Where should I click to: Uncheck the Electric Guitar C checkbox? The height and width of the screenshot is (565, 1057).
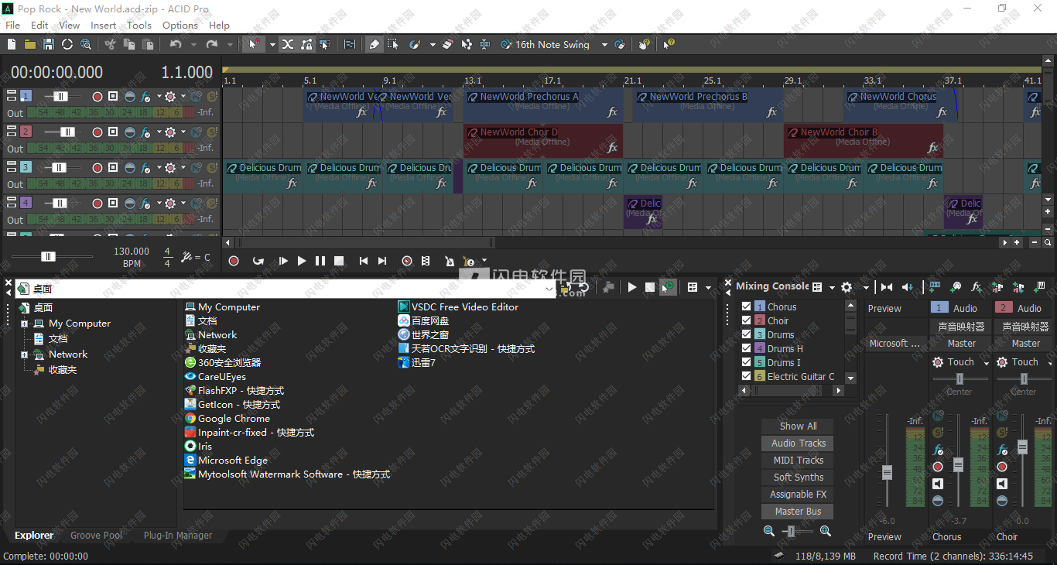coord(746,376)
